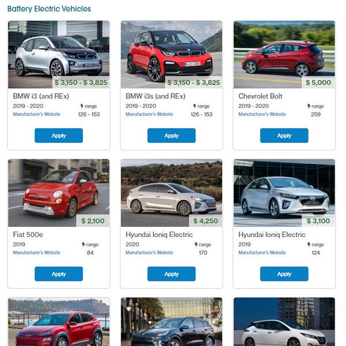Image resolution: width=346 pixels, height=346 pixels.
Task: Click Apply for the Fiat 500e
Action: pyautogui.click(x=59, y=274)
